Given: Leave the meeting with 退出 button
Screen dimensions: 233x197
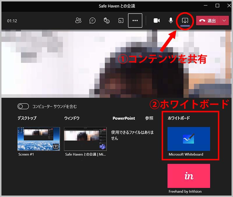Looking at the screenshot, I should (208, 21).
